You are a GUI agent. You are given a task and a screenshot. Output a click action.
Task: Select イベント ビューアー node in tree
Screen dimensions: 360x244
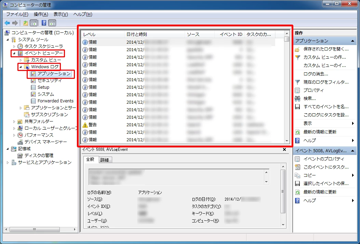point(44,53)
